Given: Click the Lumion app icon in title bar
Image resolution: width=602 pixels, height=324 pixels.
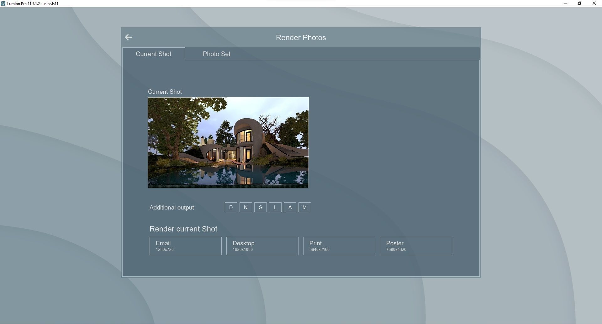Looking at the screenshot, I should pos(3,3).
